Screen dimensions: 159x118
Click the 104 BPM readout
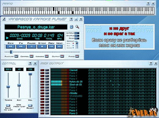pyautogui.click(x=60, y=35)
